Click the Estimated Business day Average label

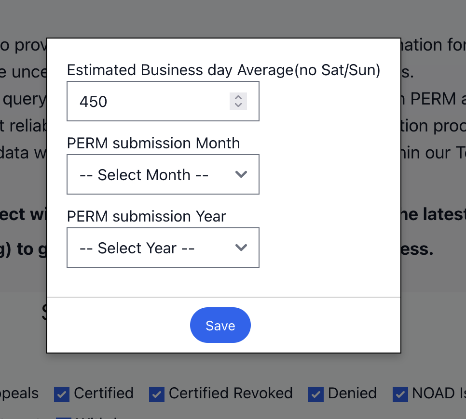click(x=223, y=70)
